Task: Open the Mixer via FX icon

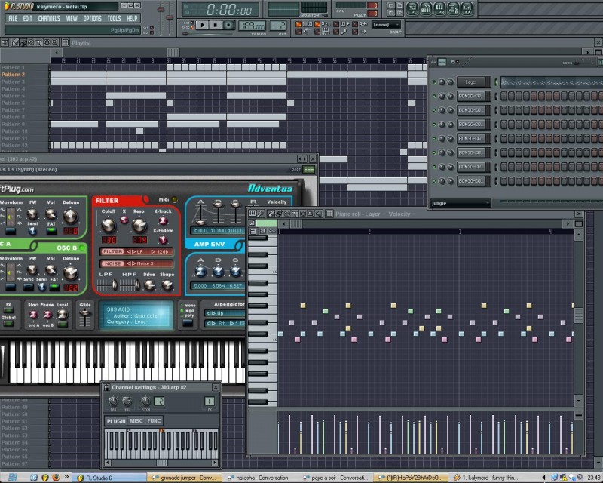Action: [467, 8]
